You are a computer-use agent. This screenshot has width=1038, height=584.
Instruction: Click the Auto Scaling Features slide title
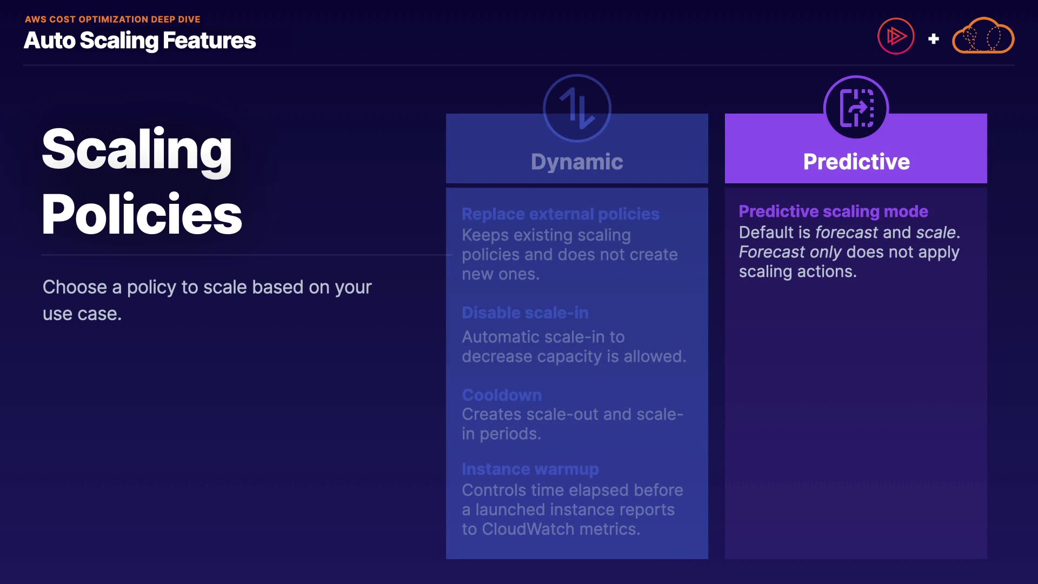pyautogui.click(x=139, y=41)
